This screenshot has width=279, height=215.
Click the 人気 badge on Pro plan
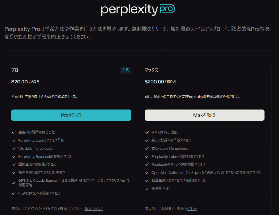(125, 70)
